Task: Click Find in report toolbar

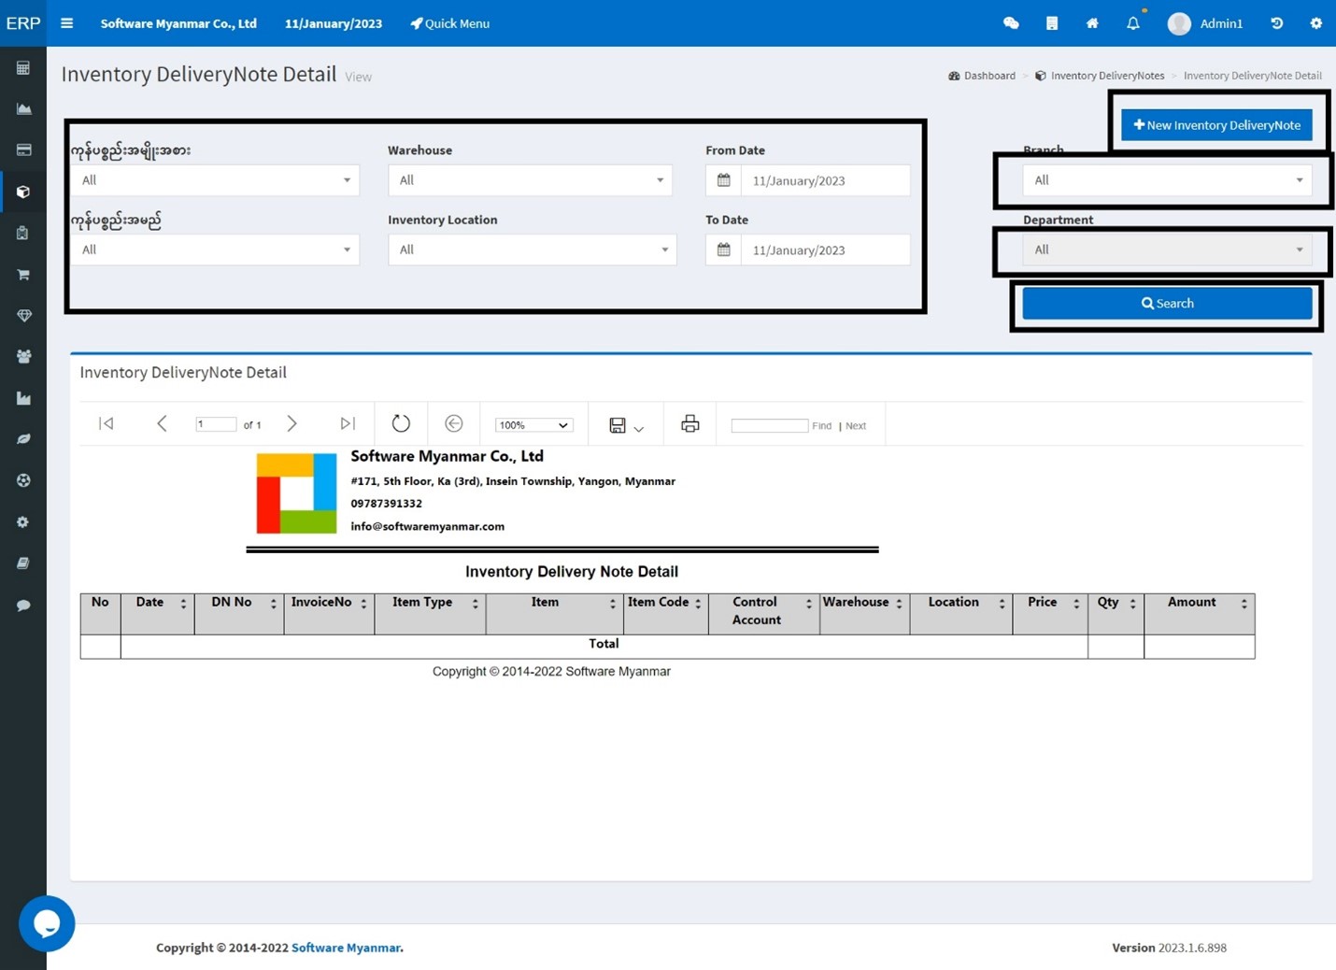Action: 822,425
